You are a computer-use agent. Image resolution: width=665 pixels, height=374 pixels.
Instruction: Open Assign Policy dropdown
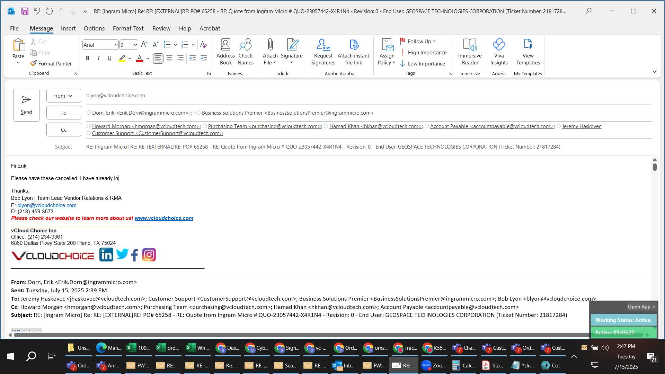click(x=387, y=52)
